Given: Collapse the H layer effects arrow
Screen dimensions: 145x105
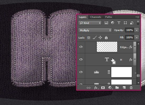Looking at the screenshot, I should coord(135,59).
